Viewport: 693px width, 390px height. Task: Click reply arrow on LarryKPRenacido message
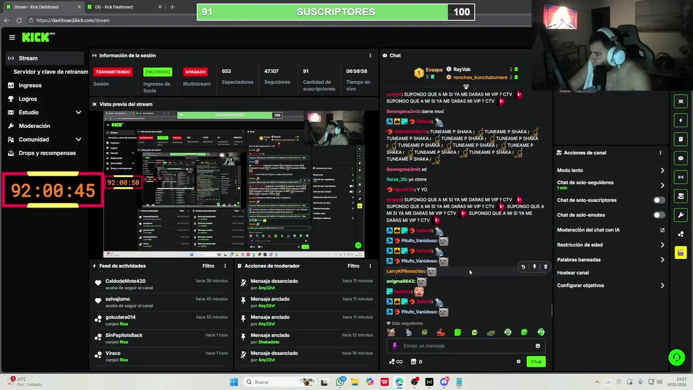[x=523, y=266]
